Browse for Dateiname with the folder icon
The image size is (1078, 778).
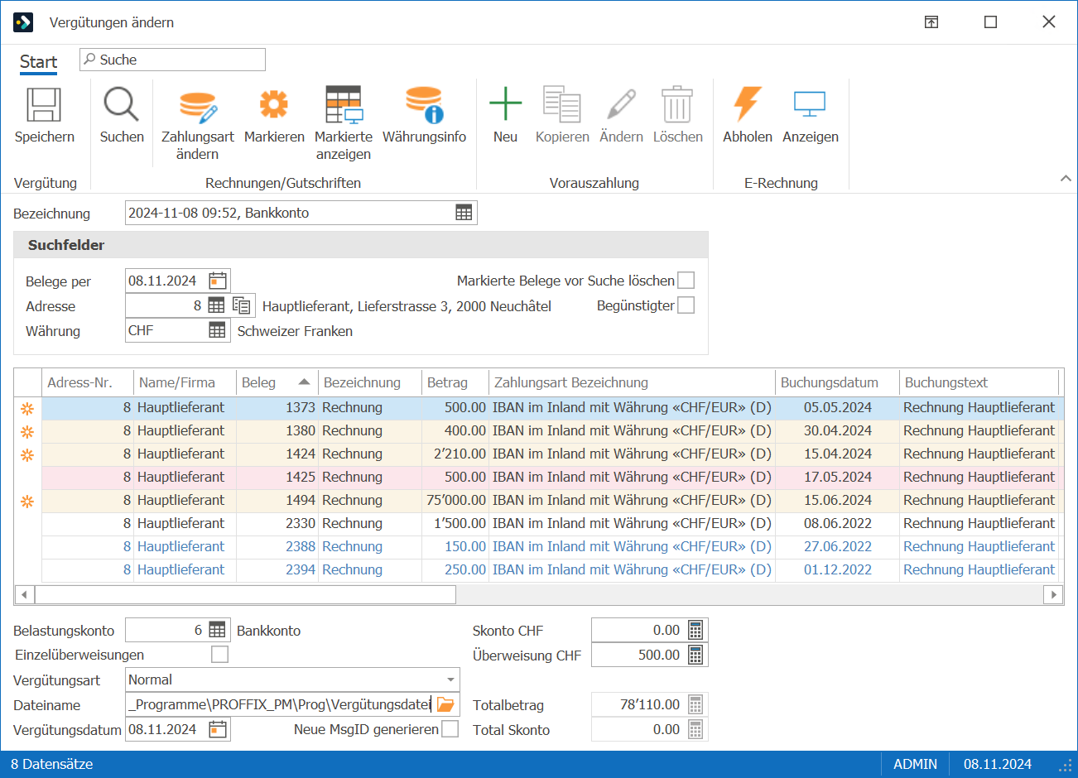point(445,704)
